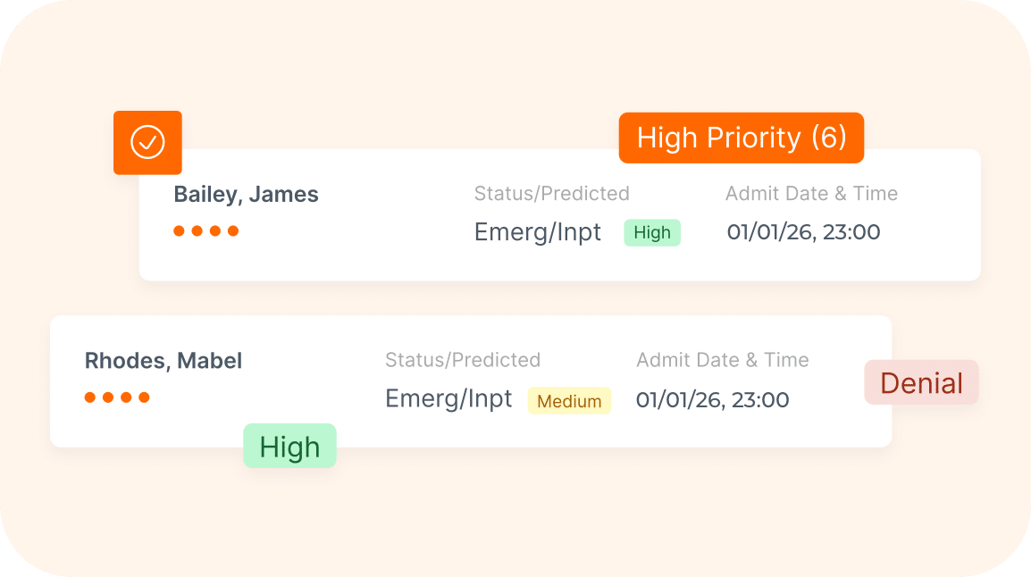
Task: Click orange dots under Bailey, James
Action: pos(205,230)
